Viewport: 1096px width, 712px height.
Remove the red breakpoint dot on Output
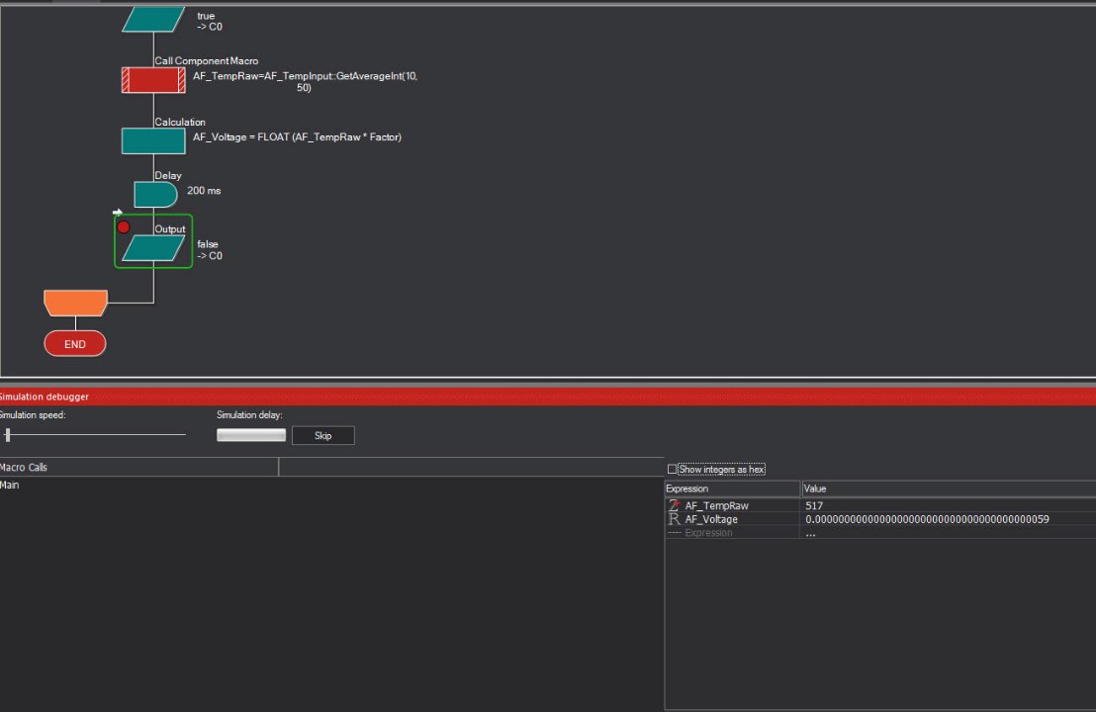(x=124, y=227)
